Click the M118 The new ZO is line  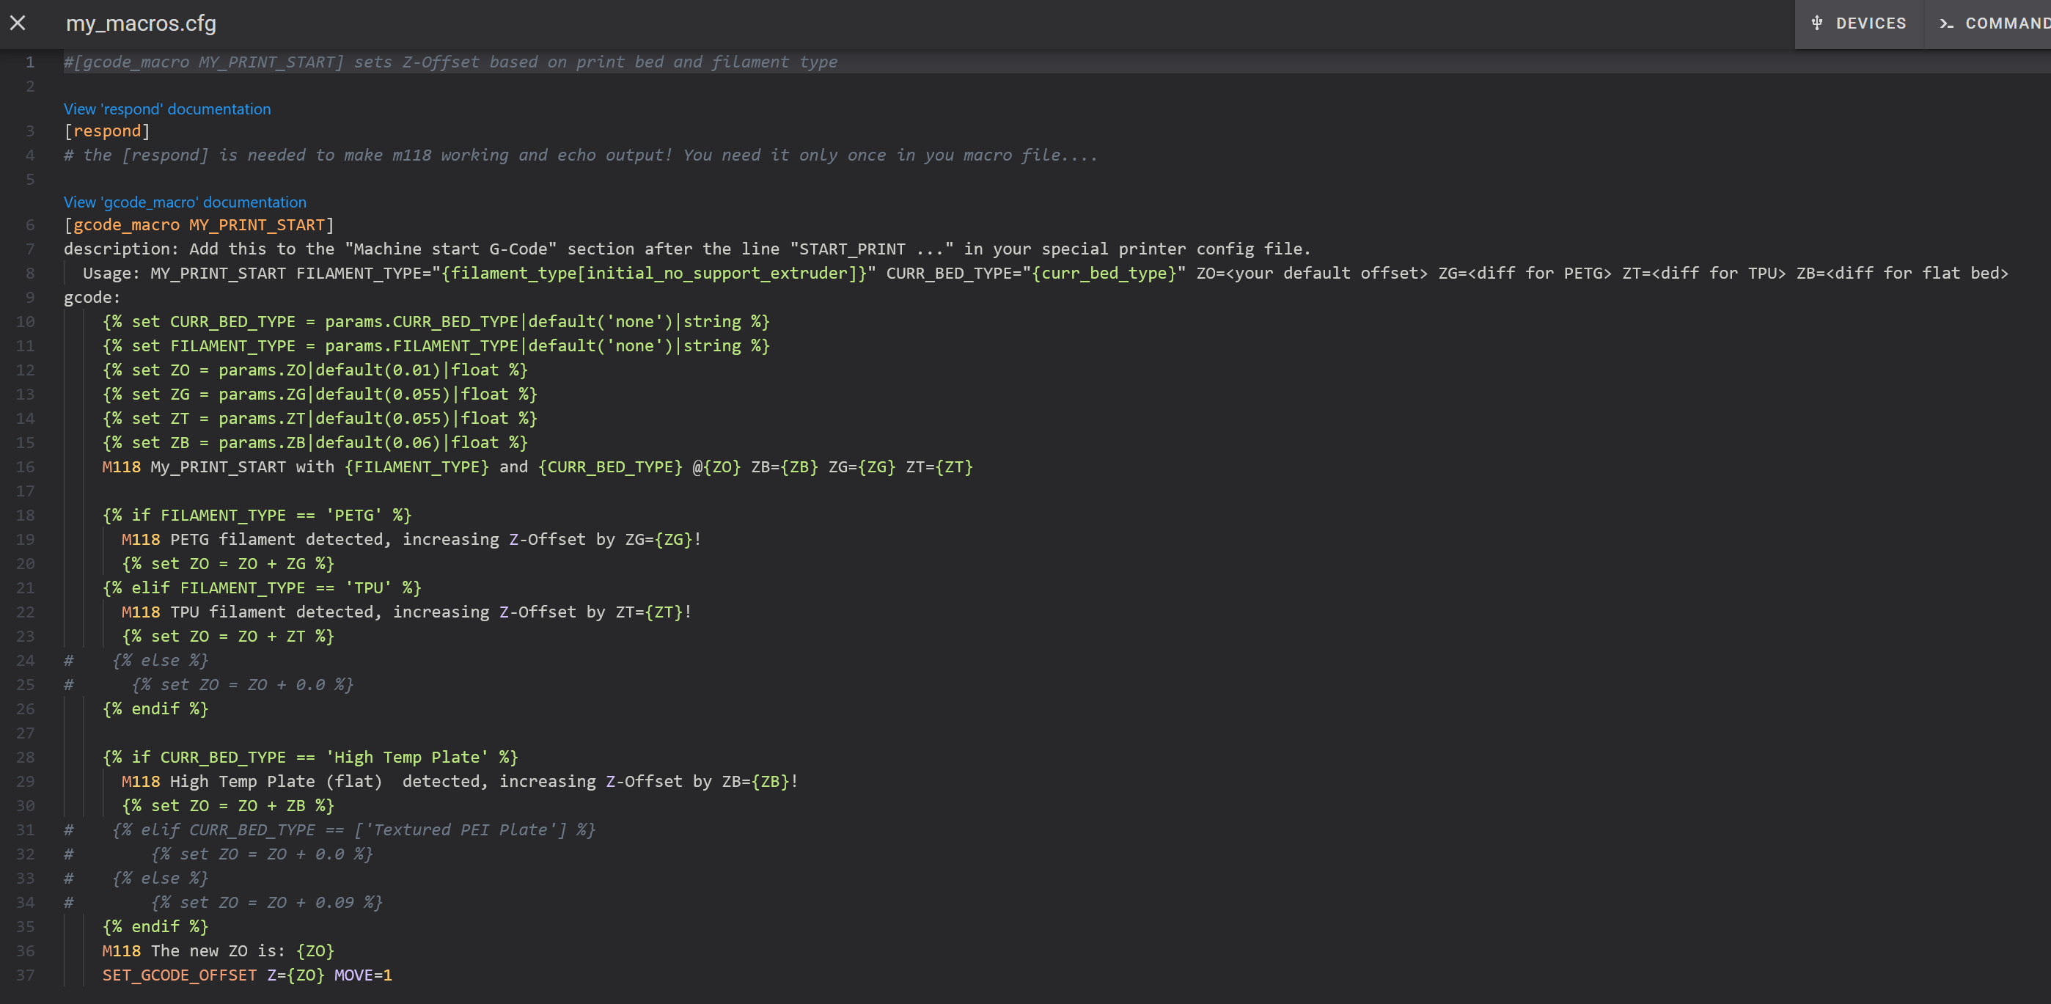pyautogui.click(x=219, y=951)
